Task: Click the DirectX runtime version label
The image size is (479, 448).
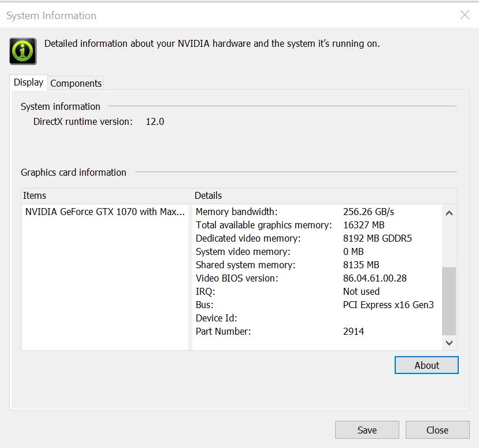Action: [83, 121]
